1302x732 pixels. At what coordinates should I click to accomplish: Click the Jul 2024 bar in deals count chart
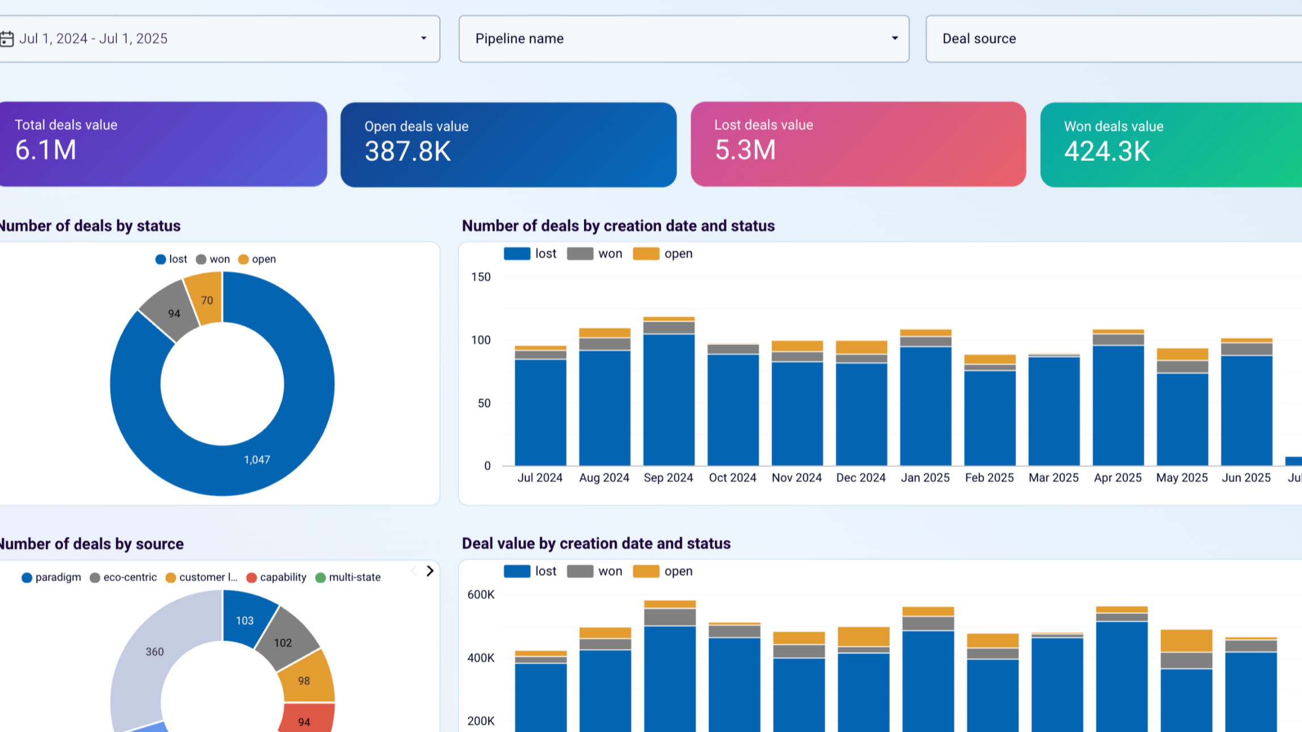click(x=540, y=406)
